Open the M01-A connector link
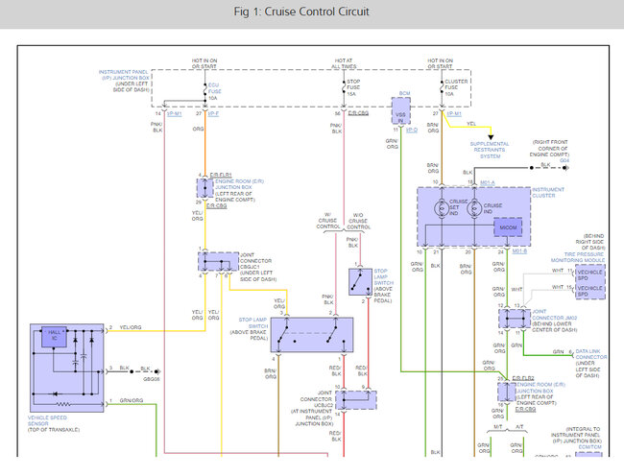 (488, 182)
